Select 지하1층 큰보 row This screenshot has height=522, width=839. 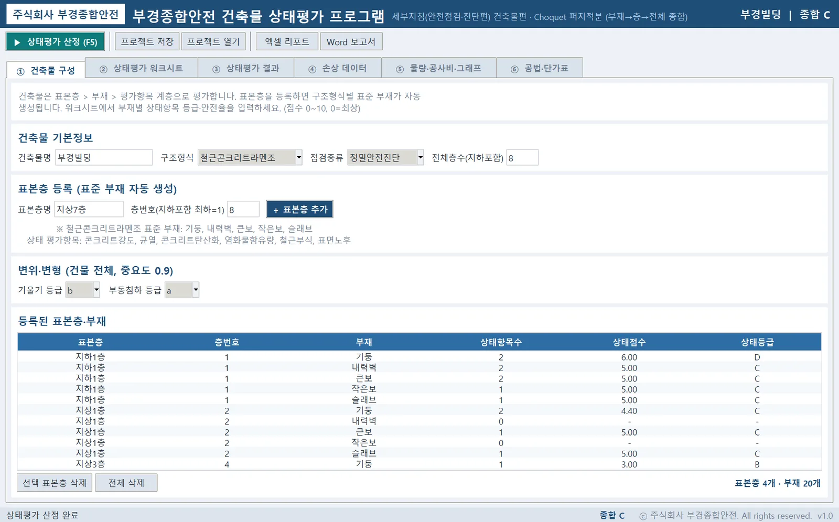(419, 378)
